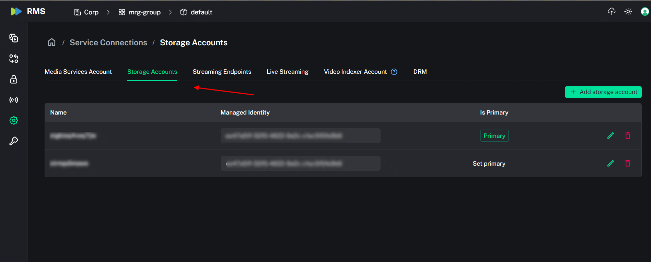Click the Corp building icon

(x=78, y=12)
